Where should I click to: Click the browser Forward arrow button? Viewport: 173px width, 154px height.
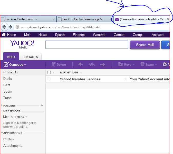[x=11, y=27]
